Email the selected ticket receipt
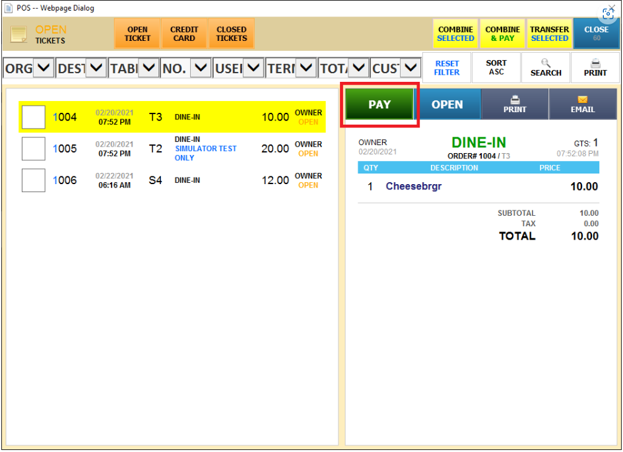The image size is (623, 452). pyautogui.click(x=582, y=104)
